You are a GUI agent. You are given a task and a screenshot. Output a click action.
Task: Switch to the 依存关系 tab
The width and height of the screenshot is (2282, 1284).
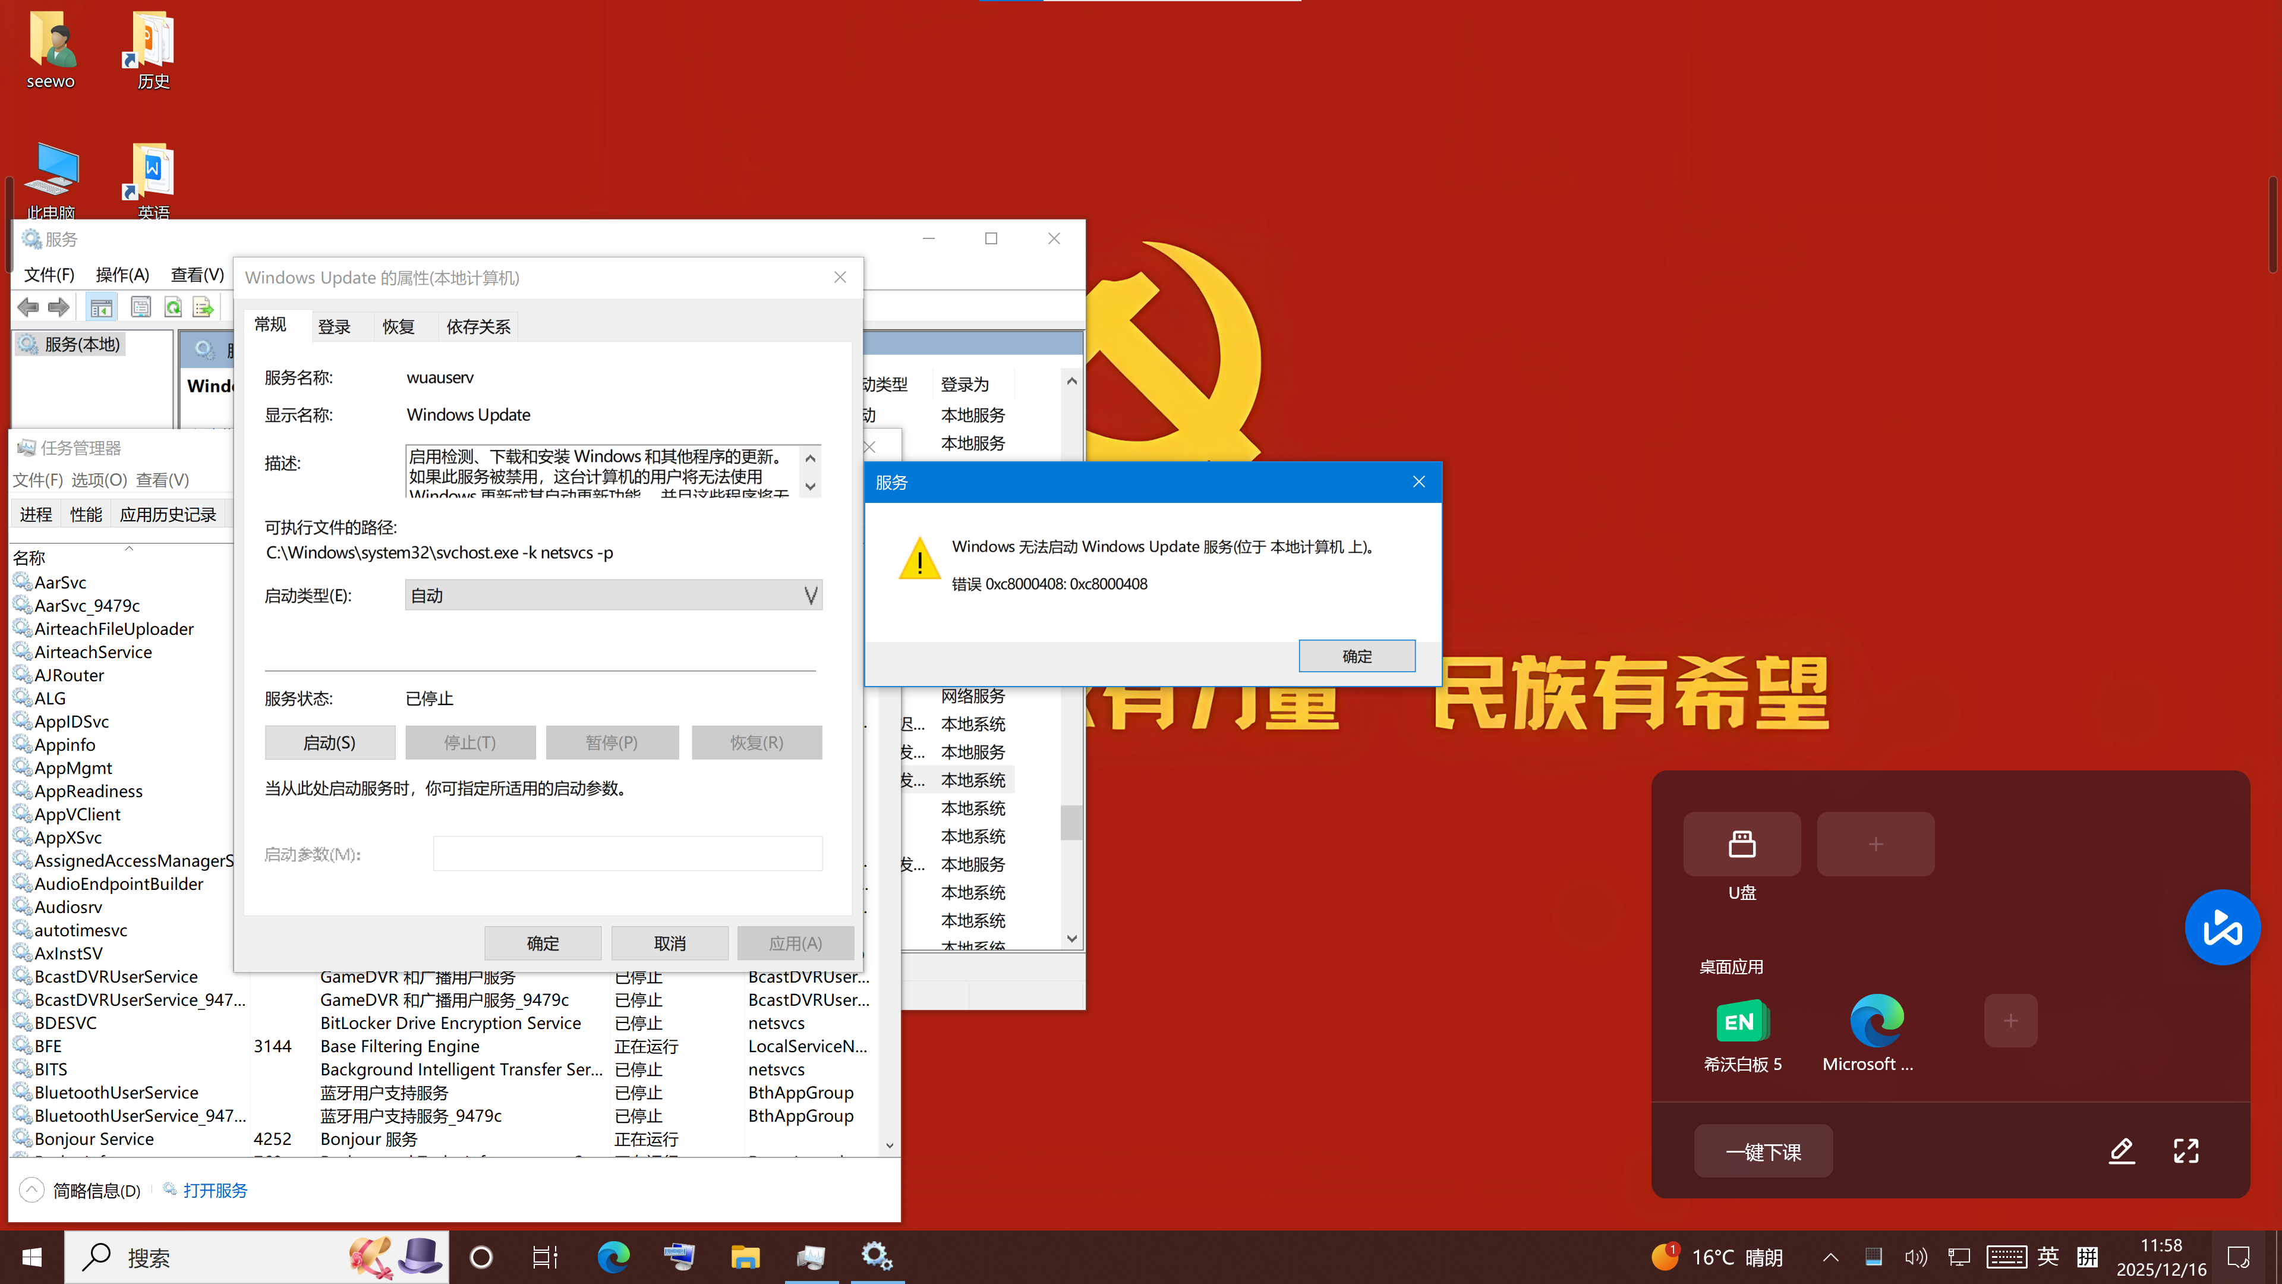(478, 327)
